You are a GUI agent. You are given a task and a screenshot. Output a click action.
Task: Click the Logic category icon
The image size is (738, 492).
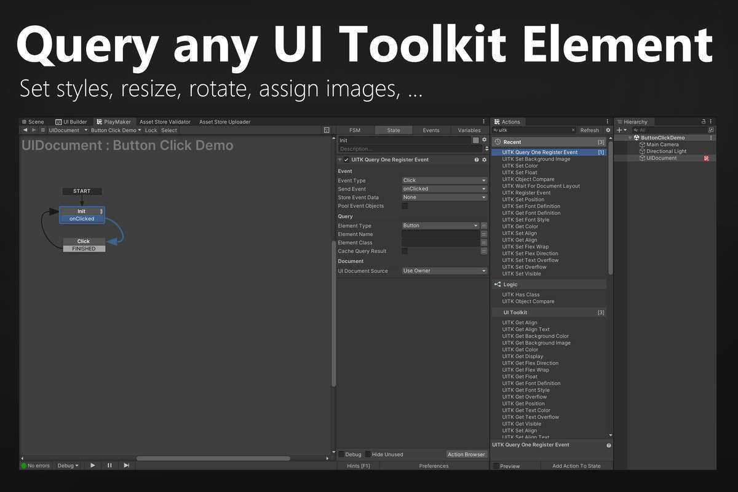tap(498, 285)
